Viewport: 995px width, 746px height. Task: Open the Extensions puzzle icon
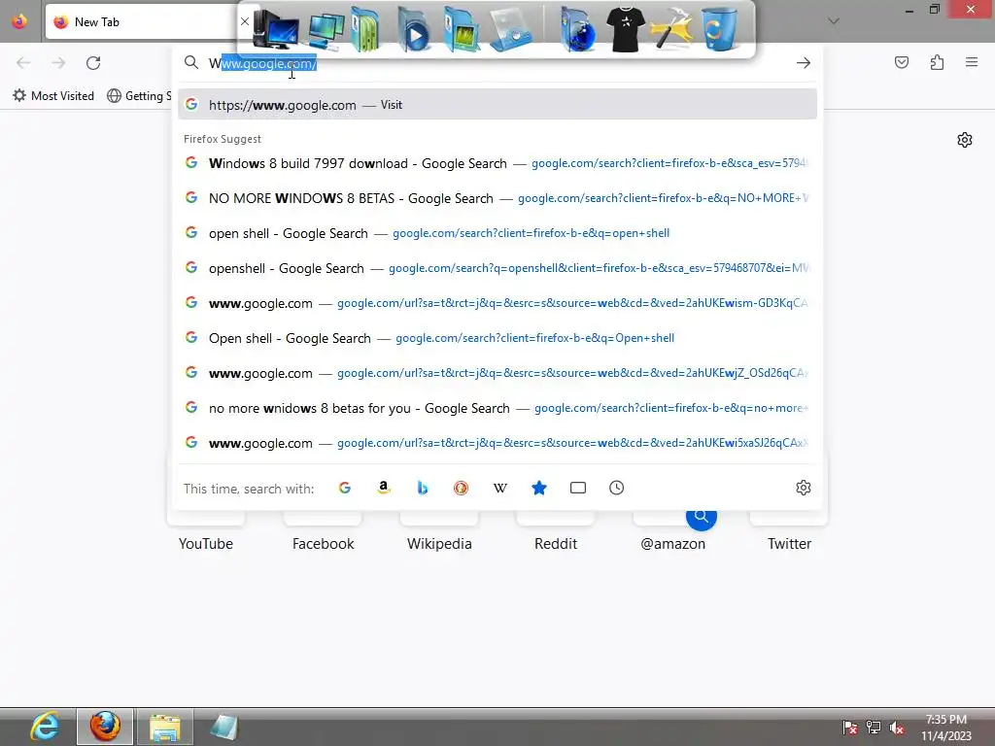(937, 62)
